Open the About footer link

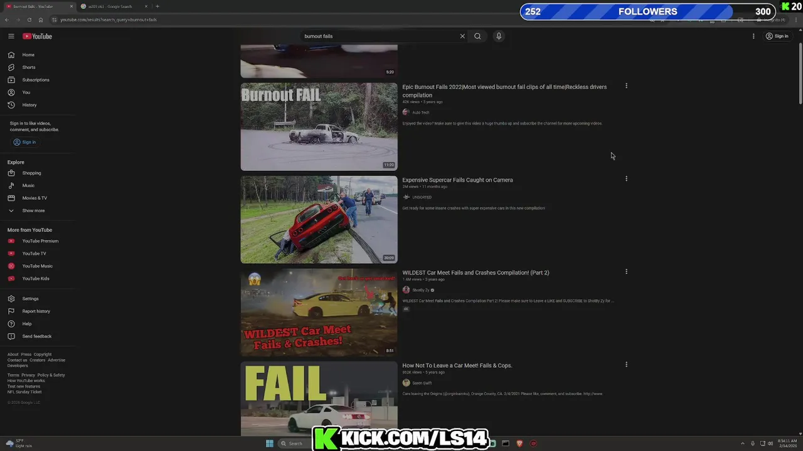[x=13, y=355]
